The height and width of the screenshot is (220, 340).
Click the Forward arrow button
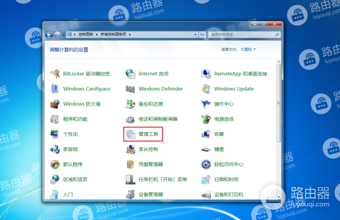(58, 35)
